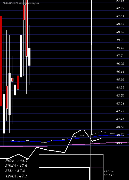Image resolution: width=129 pixels, height=180 pixels.
Task: Select the 42.23 price level label
Action: point(120,111)
